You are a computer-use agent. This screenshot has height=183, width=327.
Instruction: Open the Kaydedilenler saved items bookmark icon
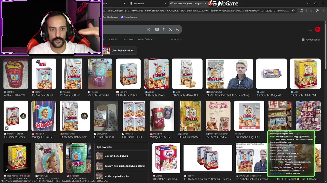click(303, 40)
